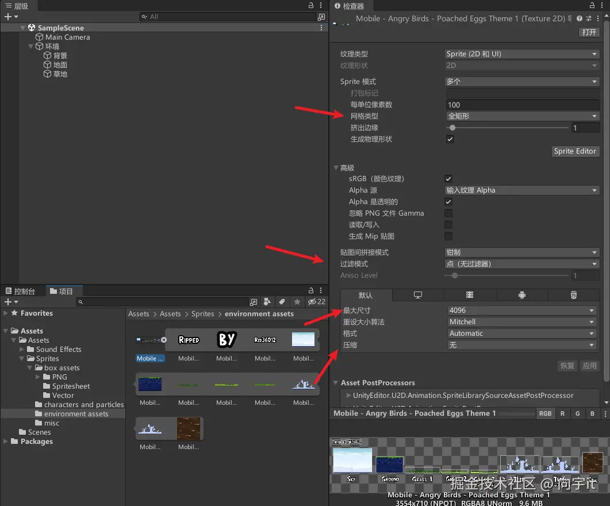Toggle the Alpha 是透明的 checkbox
Image resolution: width=610 pixels, height=506 pixels.
click(x=448, y=202)
